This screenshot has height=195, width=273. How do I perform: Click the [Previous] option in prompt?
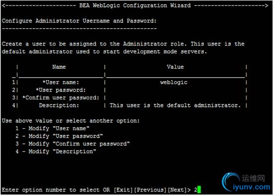[x=150, y=190]
